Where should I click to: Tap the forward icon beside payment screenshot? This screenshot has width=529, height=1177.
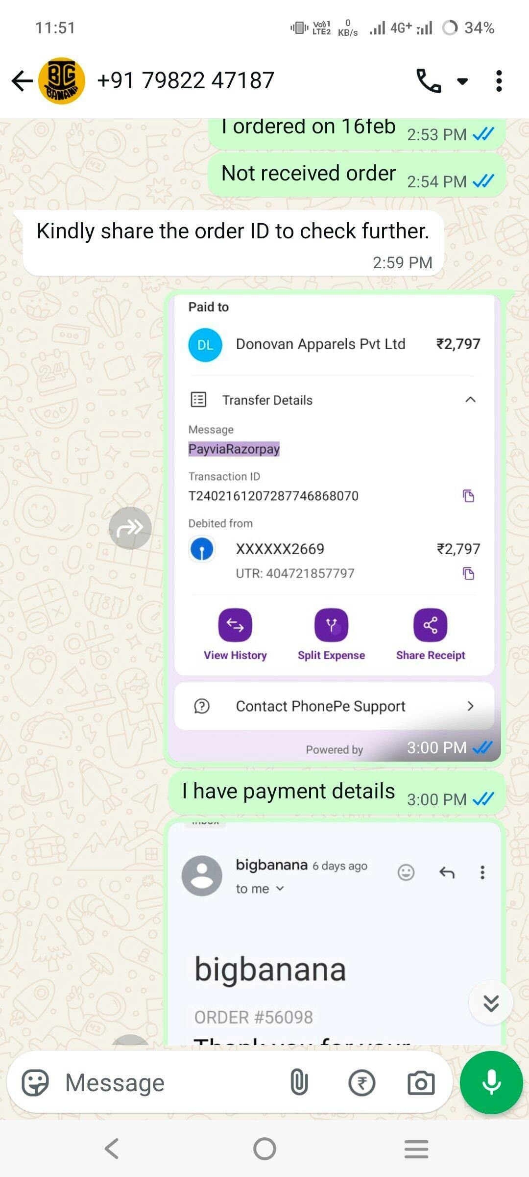pos(130,528)
